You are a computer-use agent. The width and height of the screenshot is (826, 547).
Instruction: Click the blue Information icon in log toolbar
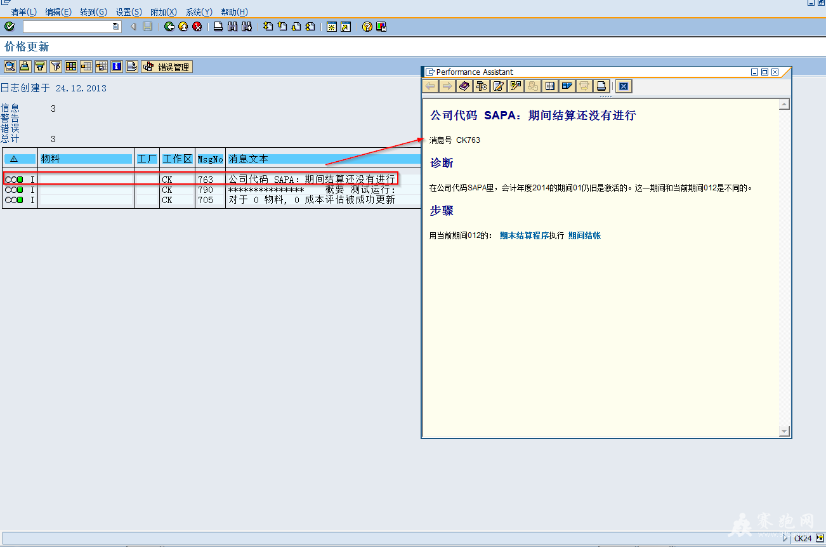[x=117, y=67]
